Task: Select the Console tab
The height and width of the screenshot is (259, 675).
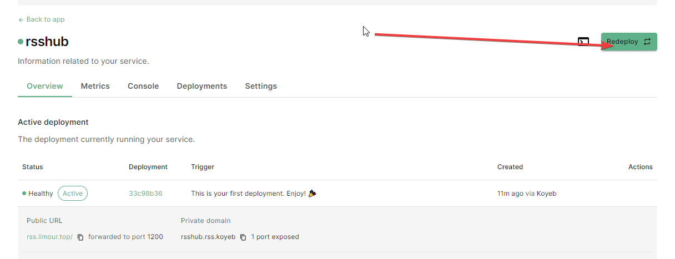Action: click(143, 86)
